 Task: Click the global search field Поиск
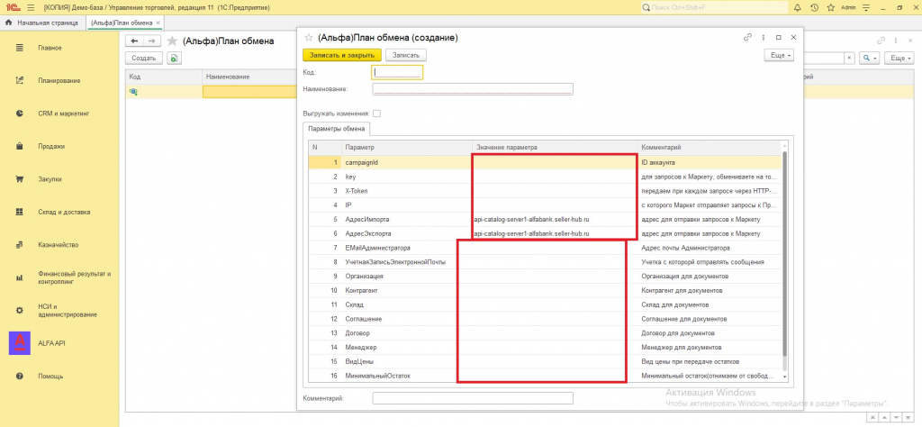pyautogui.click(x=714, y=7)
